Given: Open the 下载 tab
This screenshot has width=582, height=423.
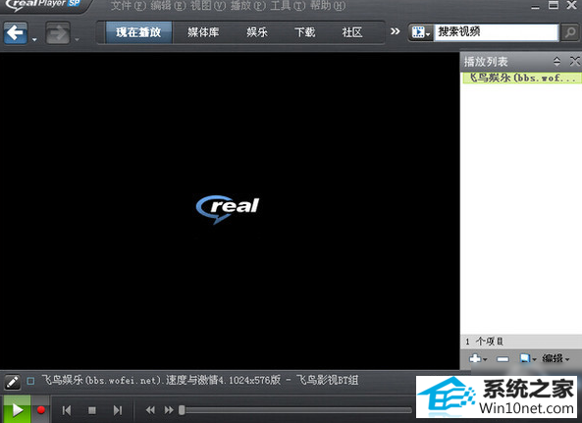Looking at the screenshot, I should [x=304, y=32].
